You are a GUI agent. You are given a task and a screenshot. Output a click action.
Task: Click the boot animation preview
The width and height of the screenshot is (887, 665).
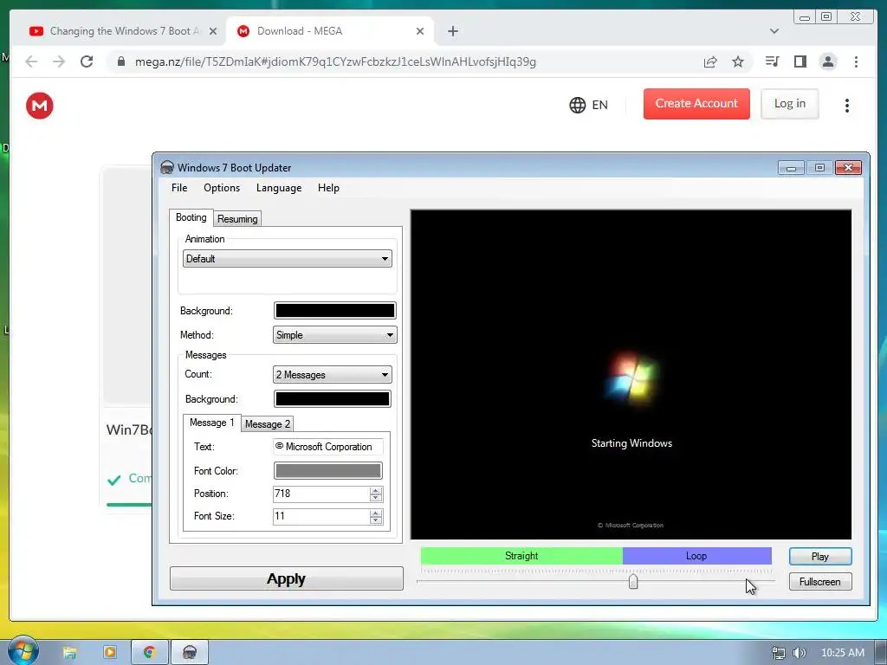631,374
